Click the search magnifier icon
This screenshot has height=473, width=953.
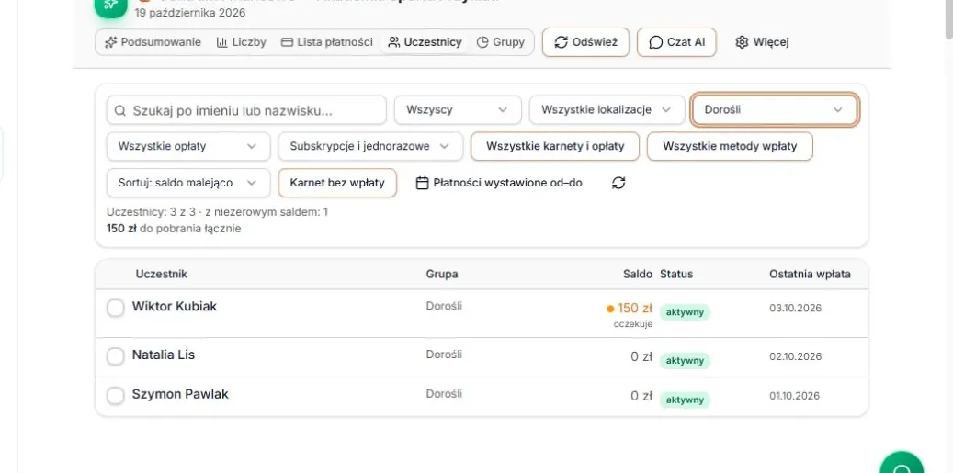click(x=120, y=110)
